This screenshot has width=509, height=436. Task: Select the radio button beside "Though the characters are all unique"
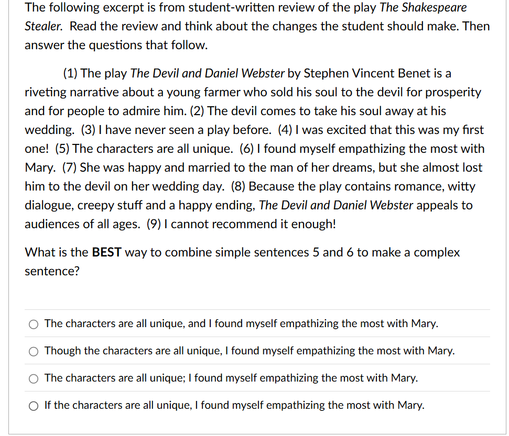click(33, 351)
